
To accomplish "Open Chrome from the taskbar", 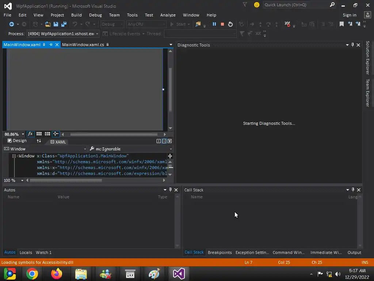I will (x=32, y=274).
